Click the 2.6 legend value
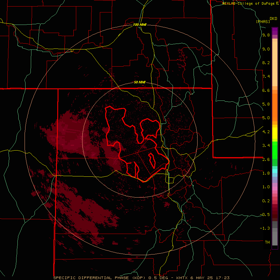Image resolution: width=280 pixels, height=280 pixels. (x=266, y=160)
